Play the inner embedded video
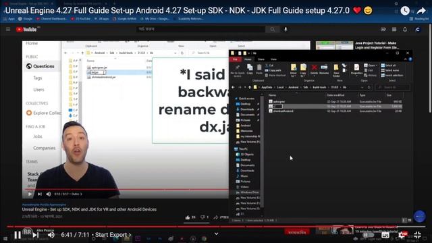This screenshot has width=432, height=243. coord(30,194)
